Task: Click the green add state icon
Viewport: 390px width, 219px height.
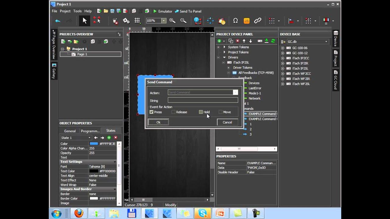Action: click(x=109, y=138)
